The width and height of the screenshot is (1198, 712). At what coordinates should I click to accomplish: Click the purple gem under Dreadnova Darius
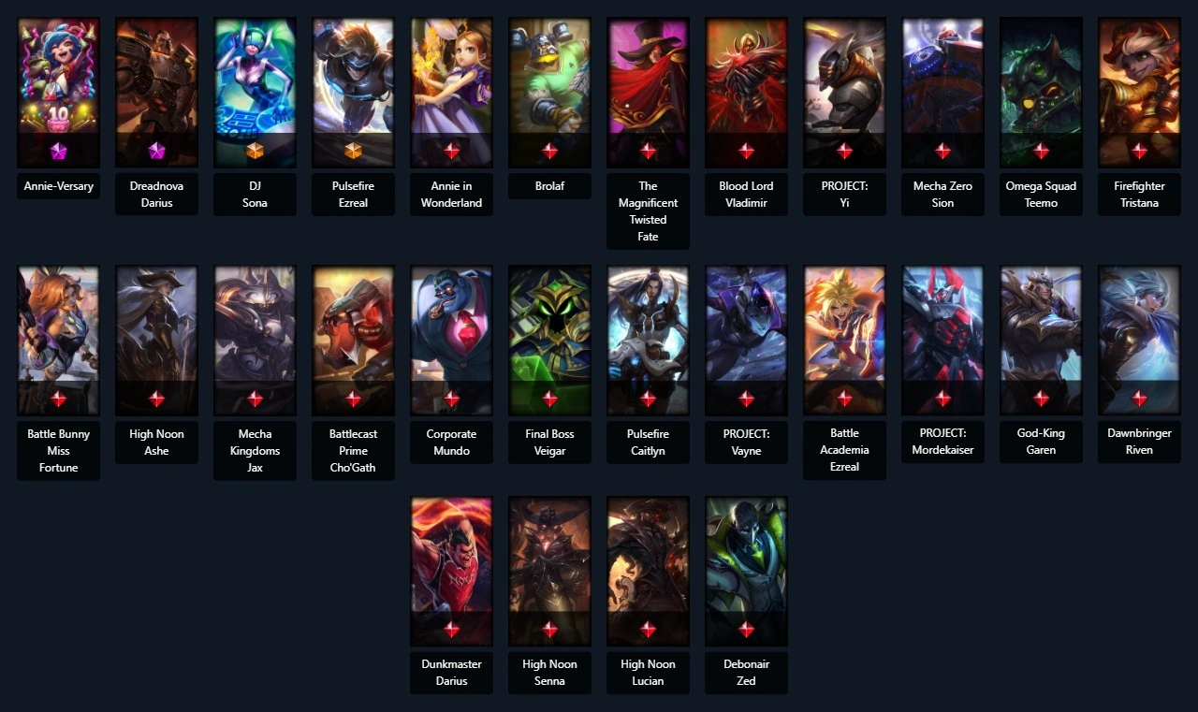point(156,151)
